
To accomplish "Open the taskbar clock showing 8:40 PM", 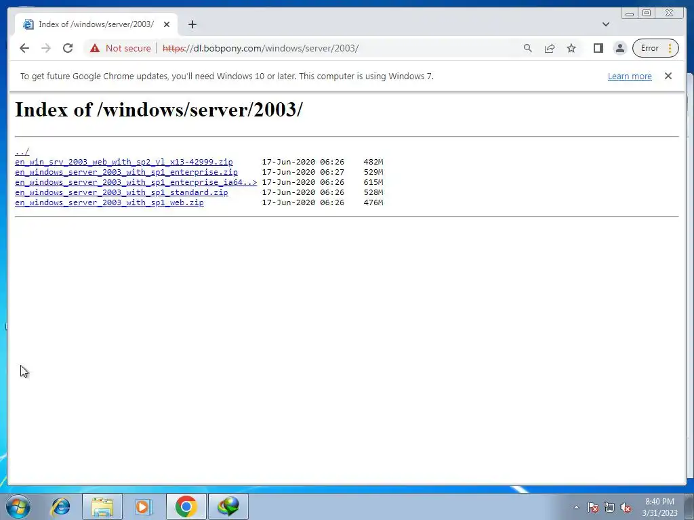I will [659, 507].
